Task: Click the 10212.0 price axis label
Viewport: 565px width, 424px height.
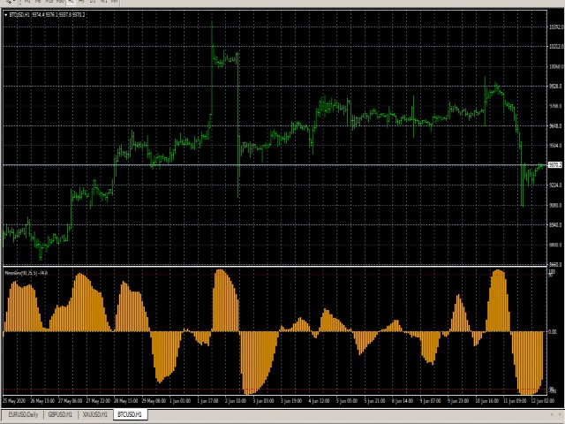Action: pos(556,47)
